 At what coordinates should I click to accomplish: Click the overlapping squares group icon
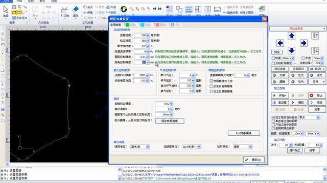179,9
